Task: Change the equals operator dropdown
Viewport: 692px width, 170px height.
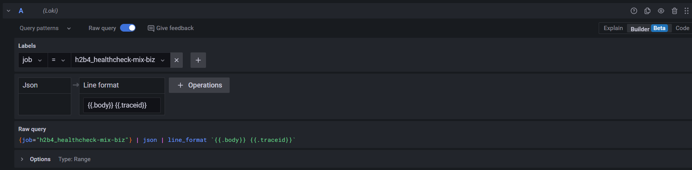Action: pyautogui.click(x=59, y=60)
